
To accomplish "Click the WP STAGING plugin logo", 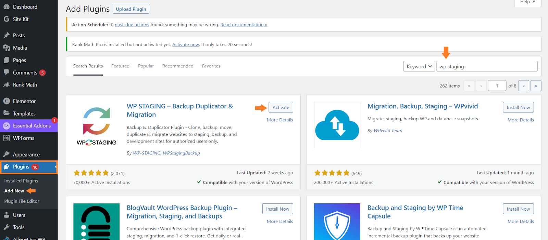I will tap(97, 126).
